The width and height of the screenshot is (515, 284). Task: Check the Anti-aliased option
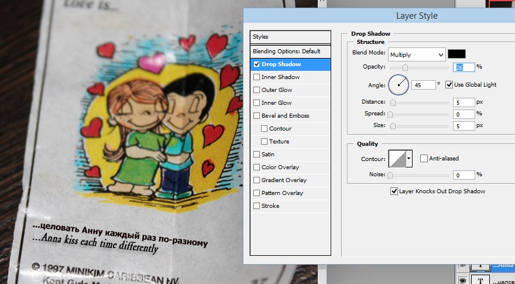pyautogui.click(x=424, y=159)
